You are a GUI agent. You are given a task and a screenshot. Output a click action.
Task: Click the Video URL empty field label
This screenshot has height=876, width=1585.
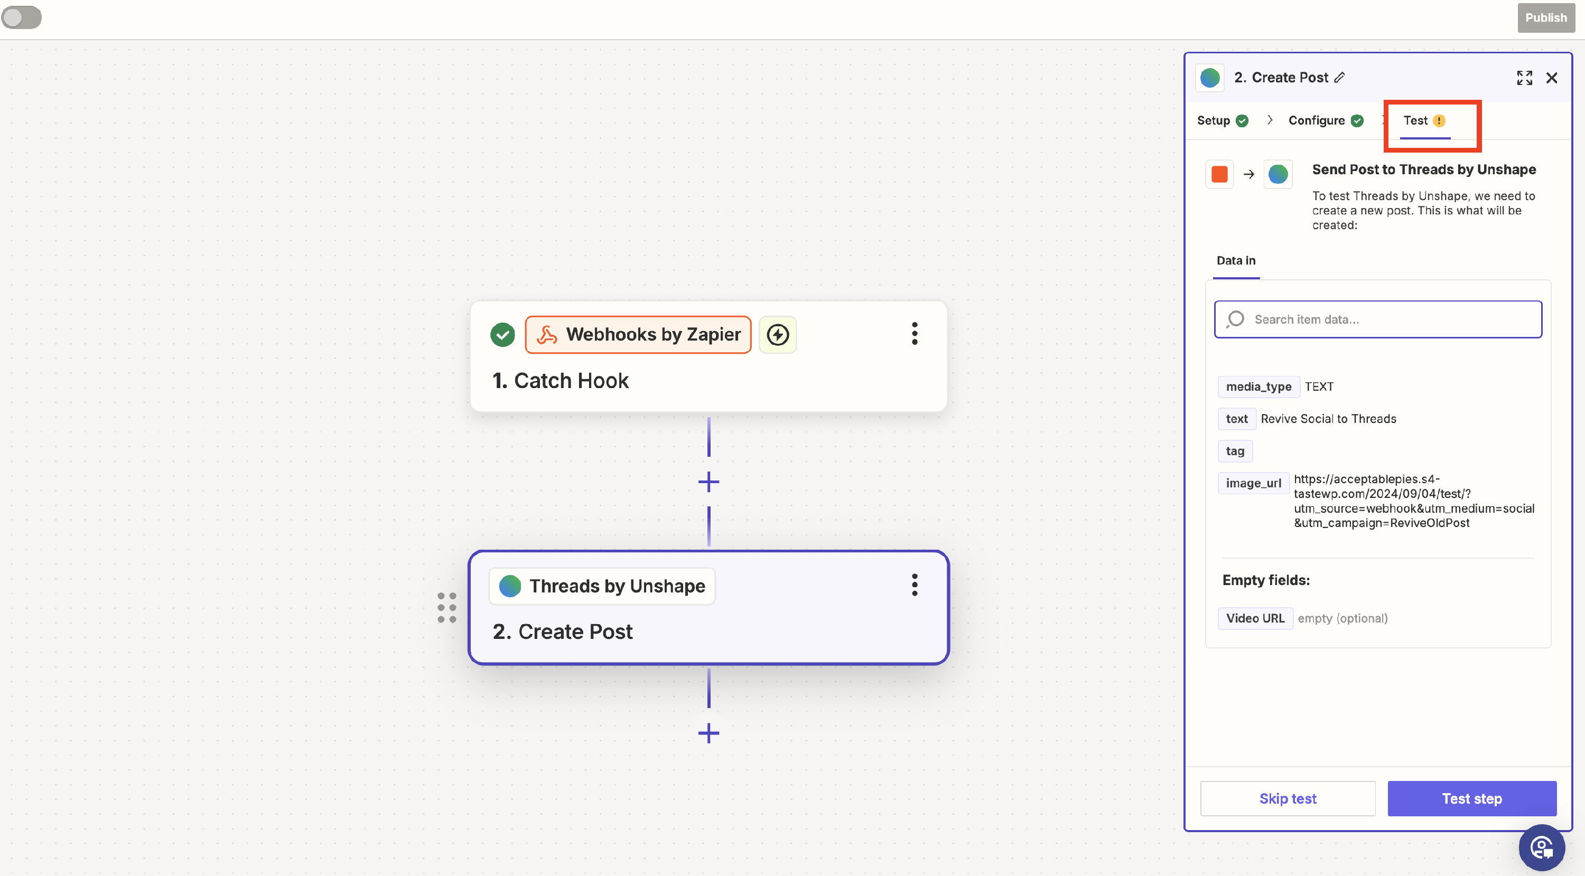point(1255,618)
